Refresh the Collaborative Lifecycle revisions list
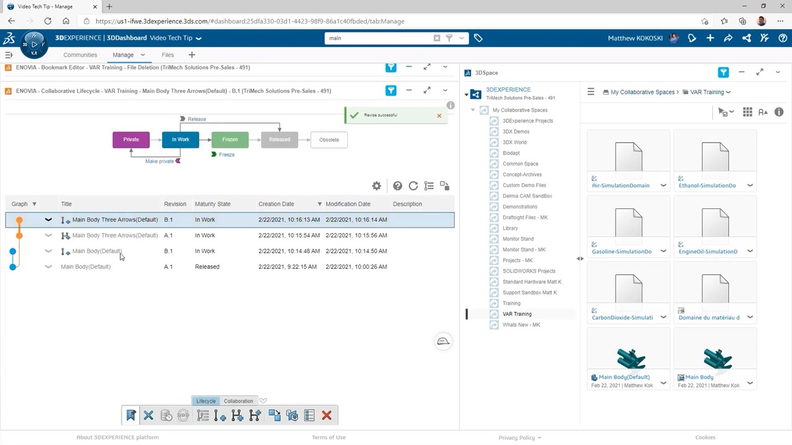Screen dimensions: 792x445 (413, 186)
